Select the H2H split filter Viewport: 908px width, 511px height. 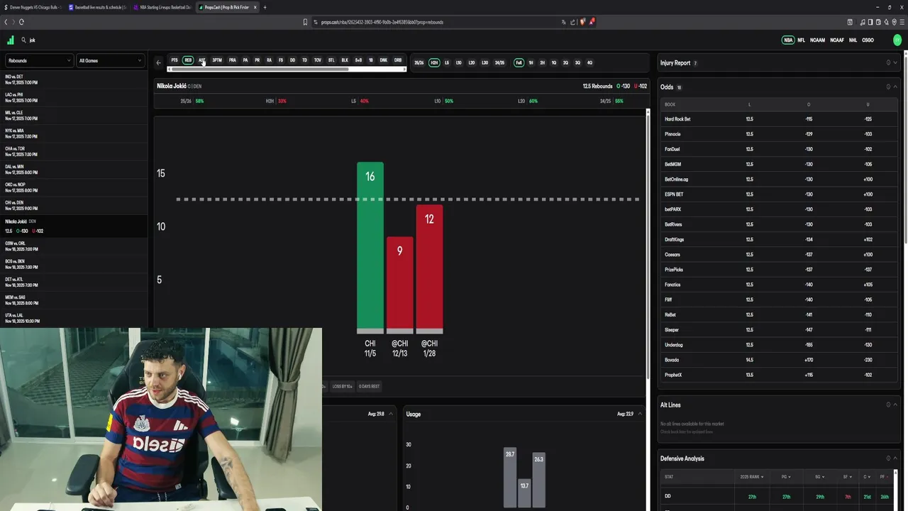pyautogui.click(x=434, y=62)
